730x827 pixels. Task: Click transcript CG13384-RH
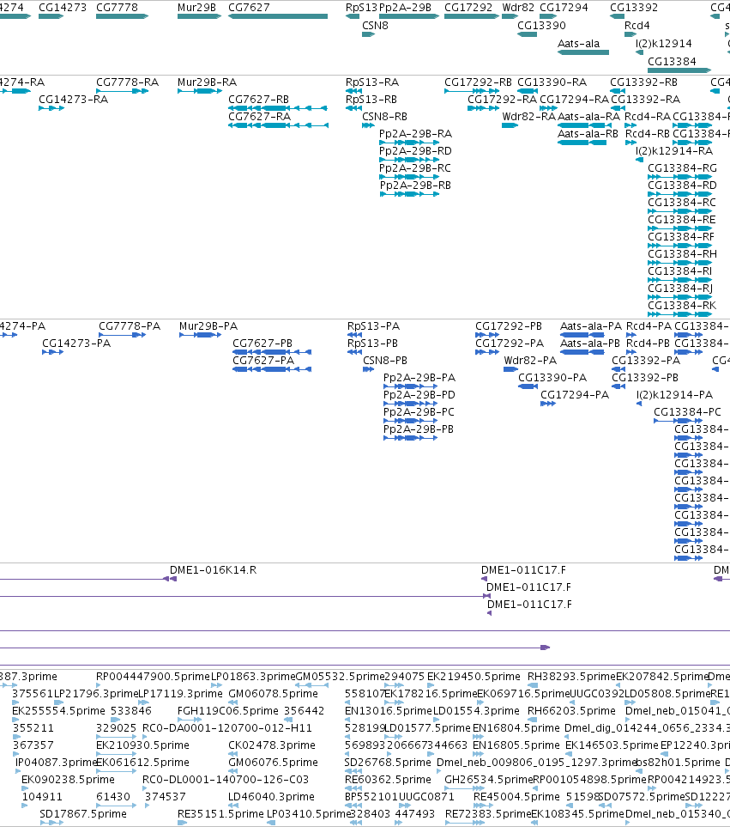coord(682,253)
